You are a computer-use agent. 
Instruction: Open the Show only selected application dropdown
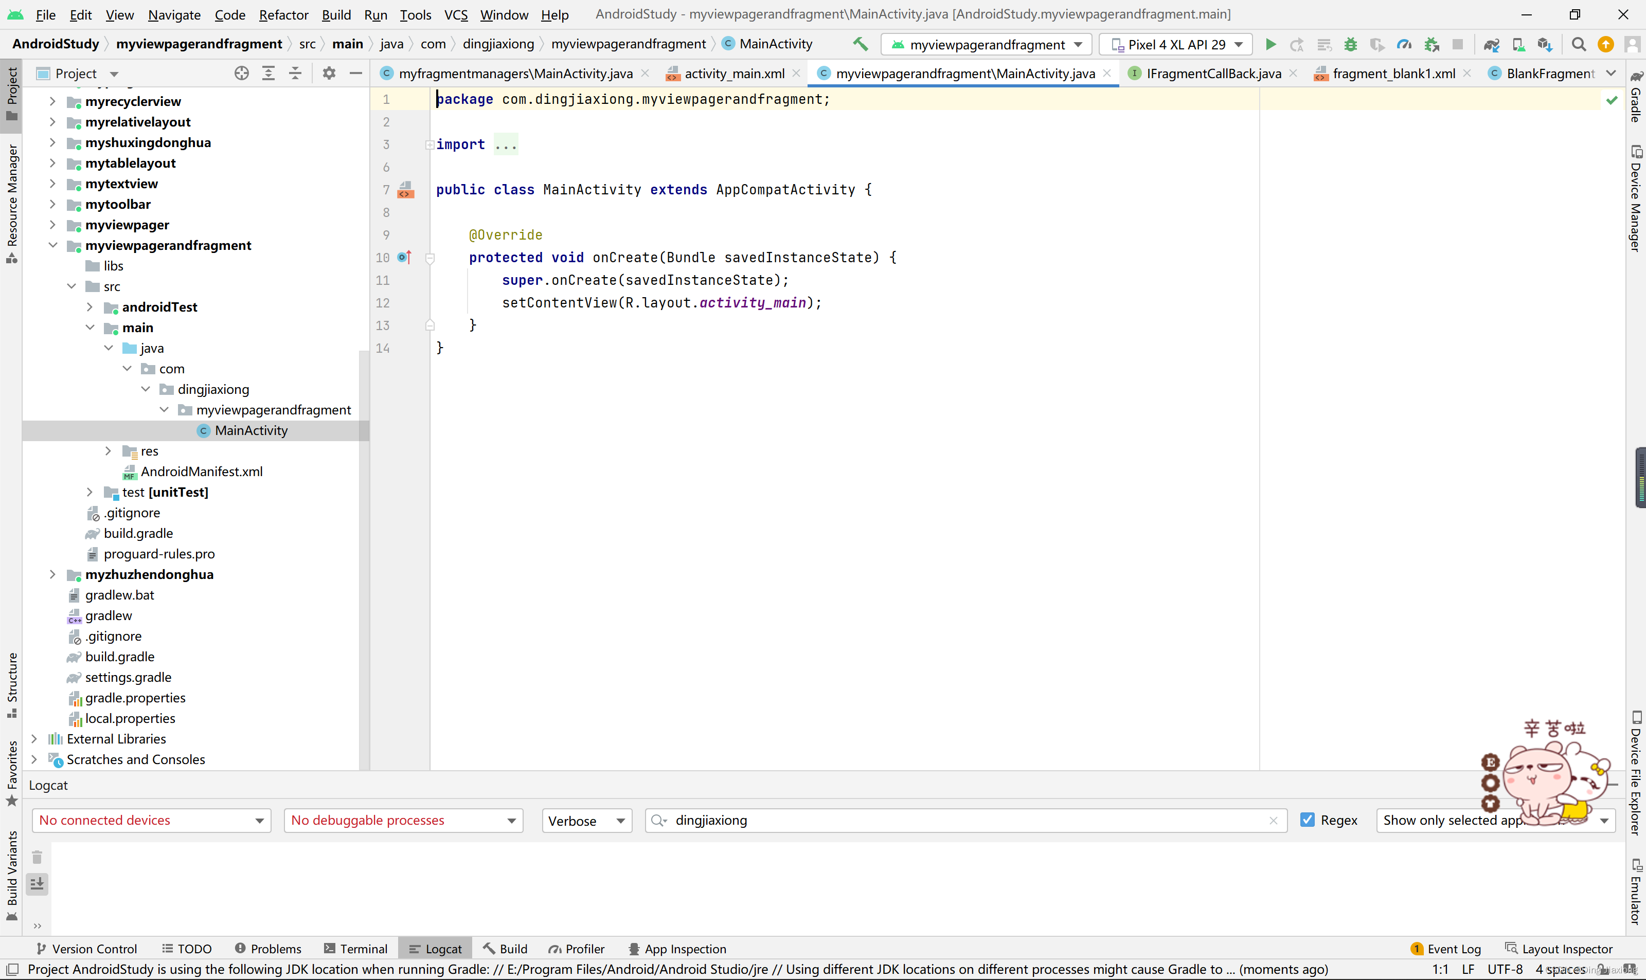(1496, 820)
